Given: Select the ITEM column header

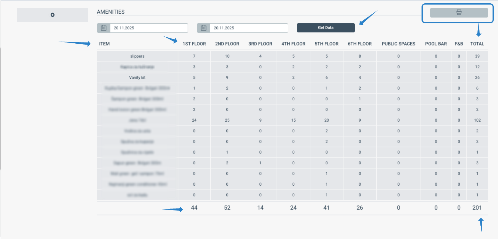Looking at the screenshot, I should coord(104,44).
